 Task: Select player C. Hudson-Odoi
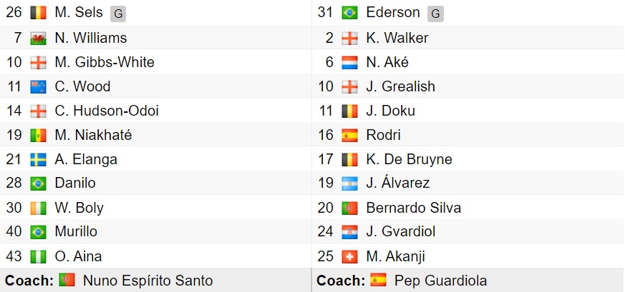click(107, 111)
